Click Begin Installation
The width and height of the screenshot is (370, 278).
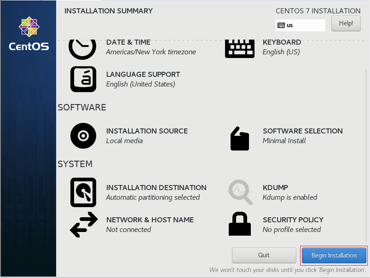(334, 255)
